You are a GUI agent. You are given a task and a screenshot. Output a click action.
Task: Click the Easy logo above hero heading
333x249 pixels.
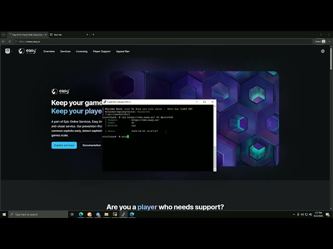(x=60, y=91)
